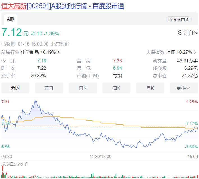
Task: Expand the chevron after 上证 +0.27%
Action: pos(195,52)
